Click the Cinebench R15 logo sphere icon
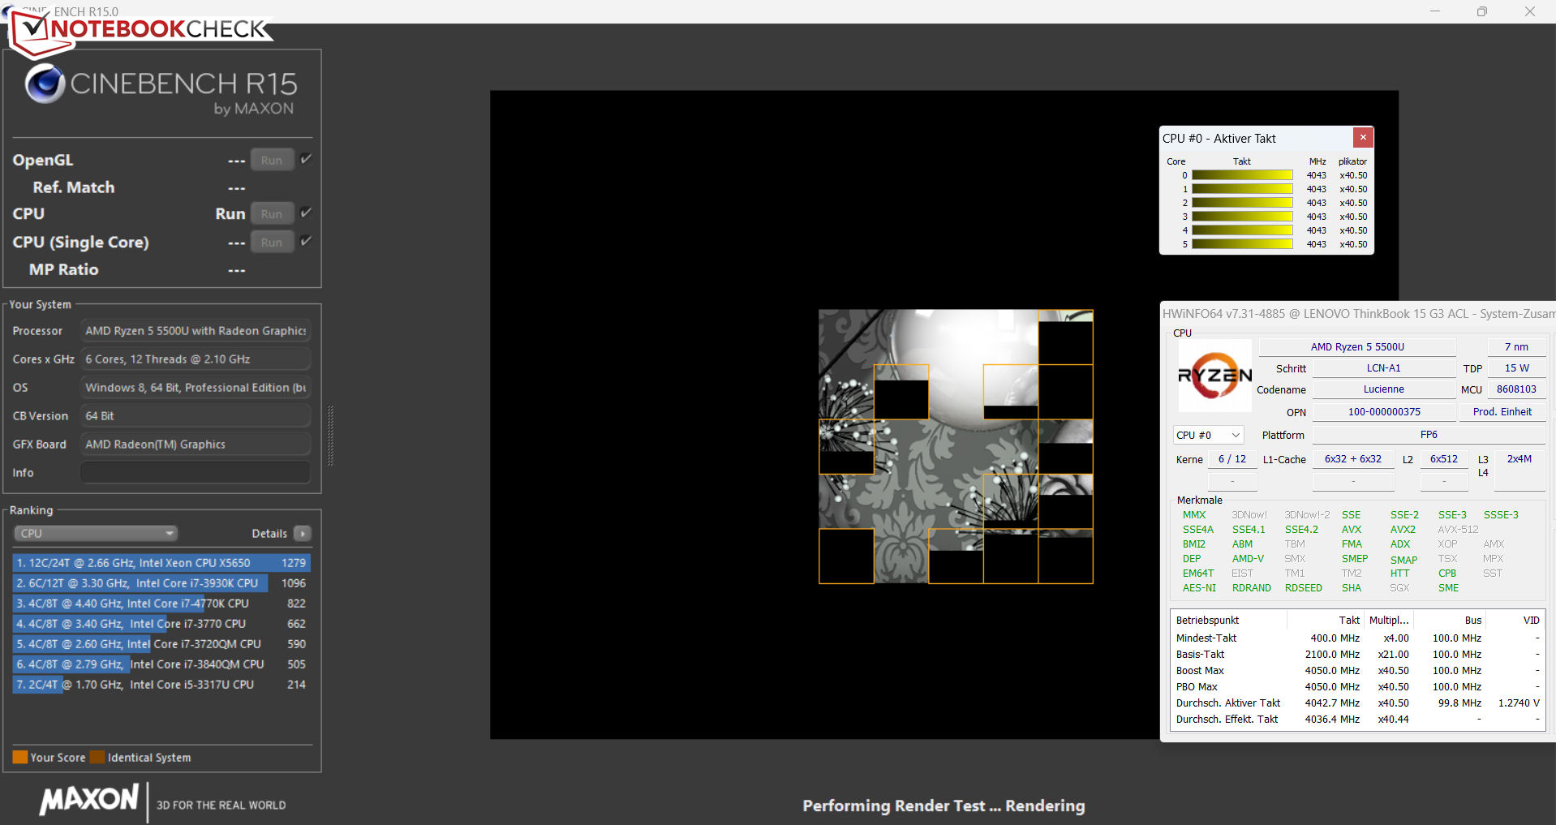Viewport: 1556px width, 825px height. click(x=45, y=84)
